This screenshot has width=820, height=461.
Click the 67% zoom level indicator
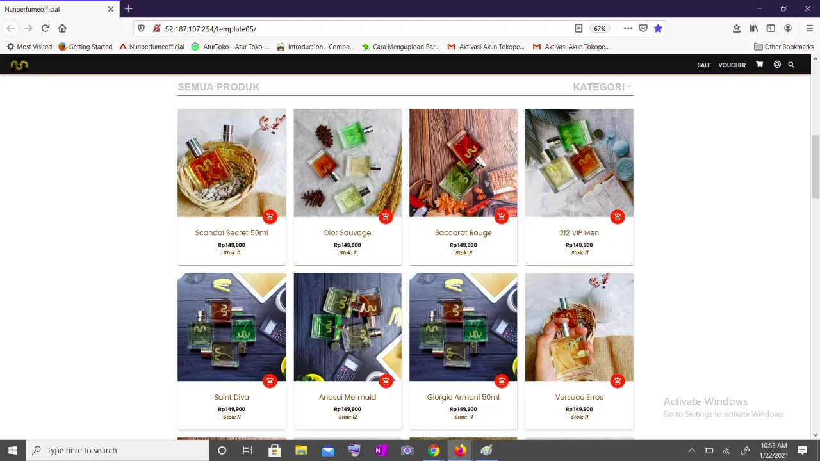tap(600, 28)
